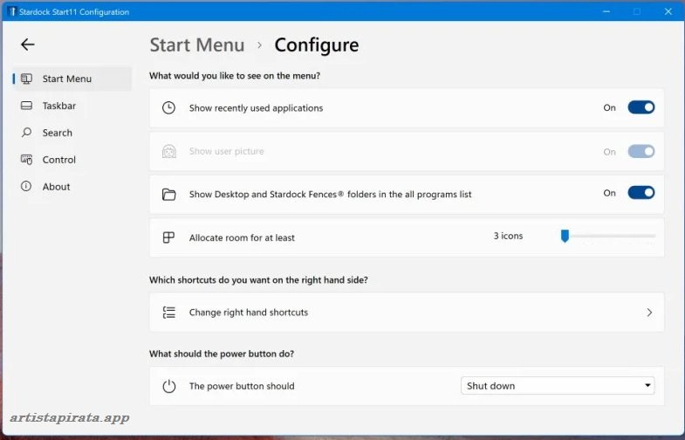Click the Control sidebar icon
Screen dimensions: 685x440
coord(26,160)
